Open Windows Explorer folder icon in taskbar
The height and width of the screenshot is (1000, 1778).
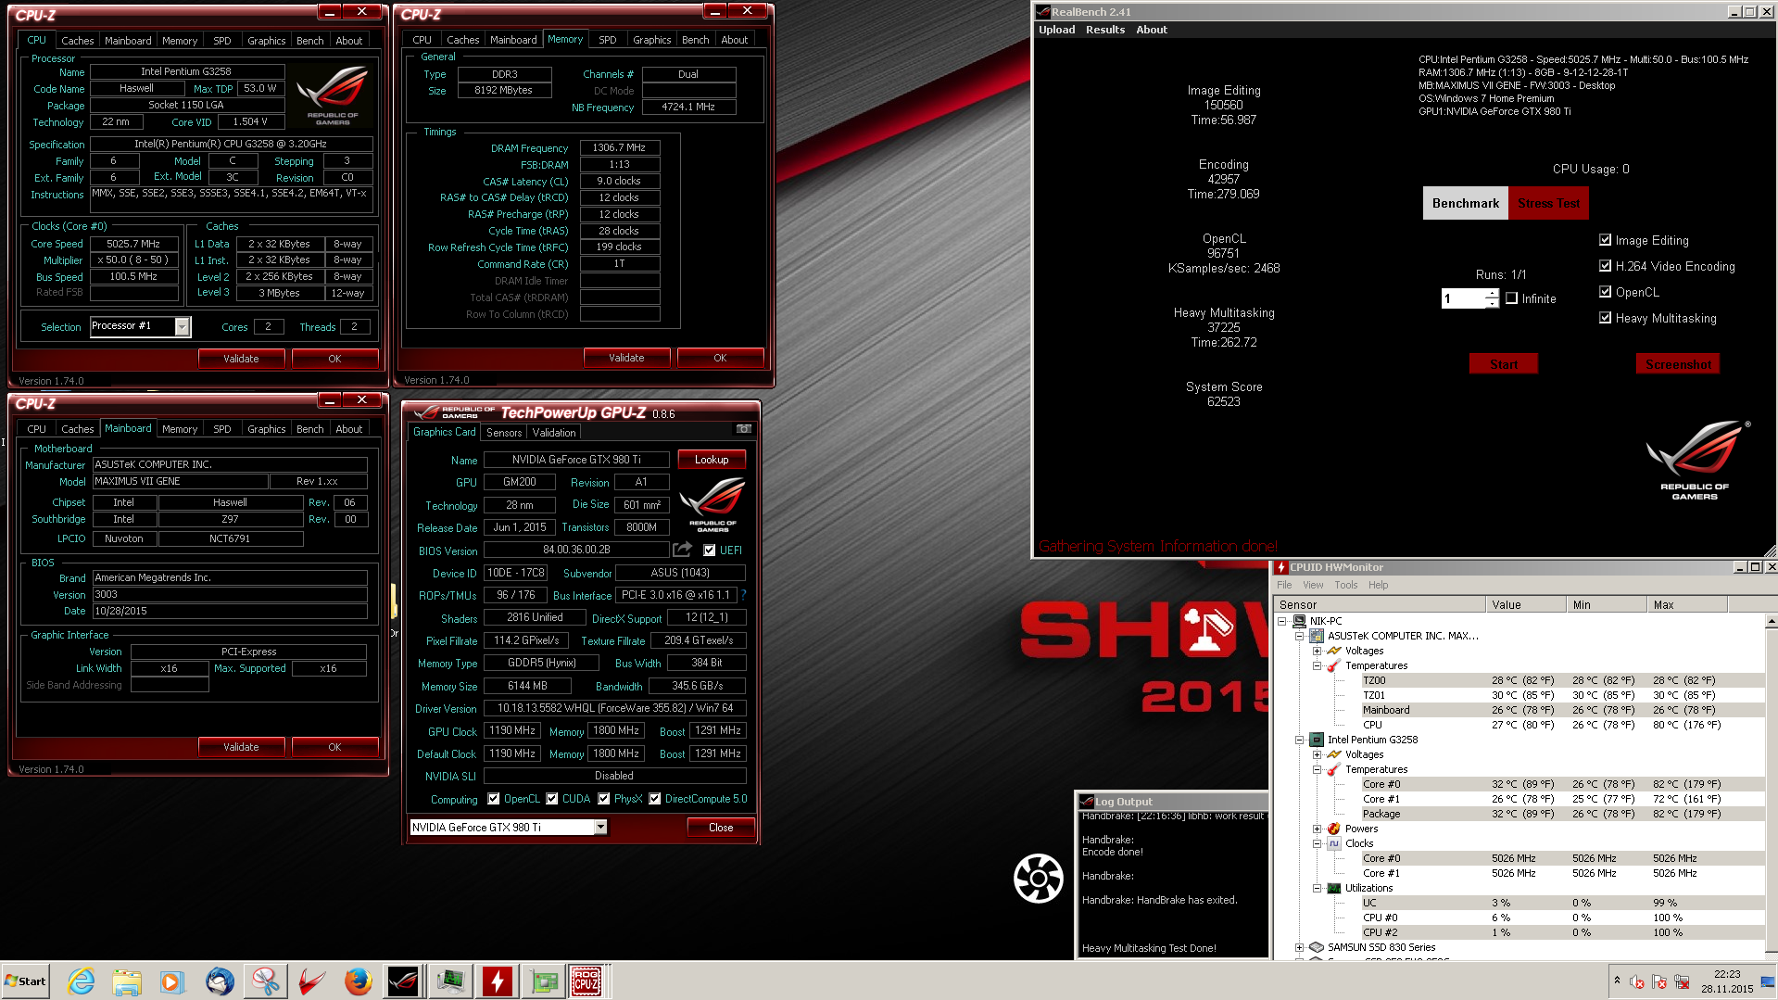tap(127, 981)
